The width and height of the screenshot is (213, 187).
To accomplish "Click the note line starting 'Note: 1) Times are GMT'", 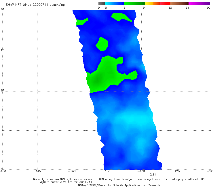I will [x=119, y=179].
